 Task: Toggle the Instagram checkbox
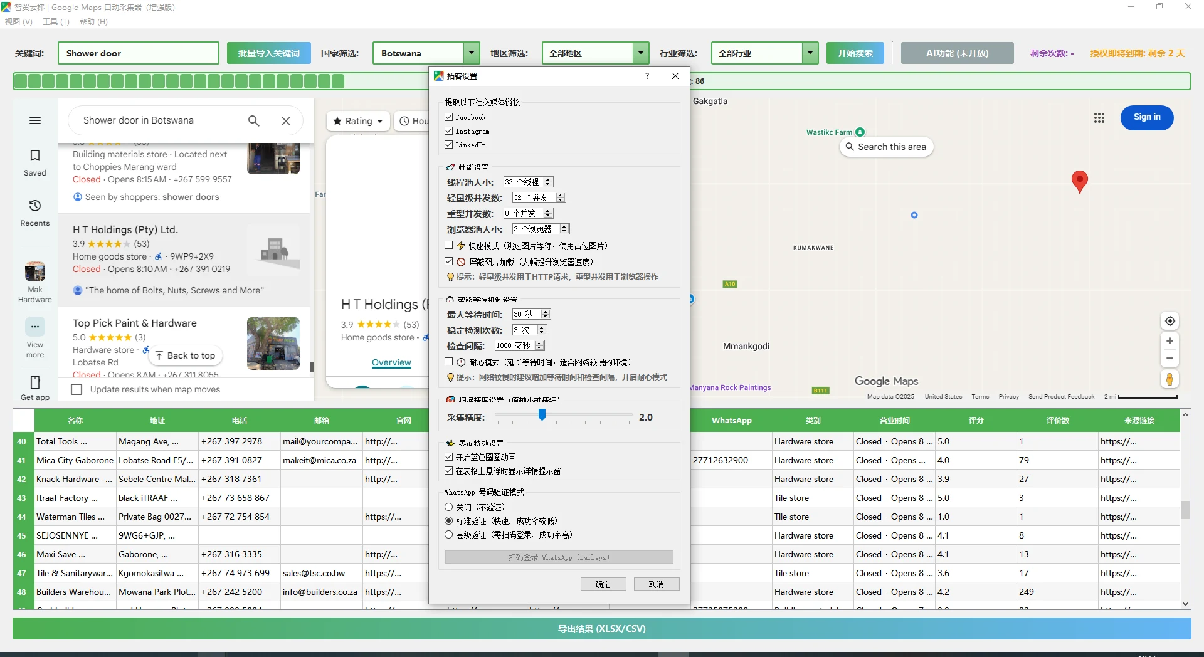point(449,131)
